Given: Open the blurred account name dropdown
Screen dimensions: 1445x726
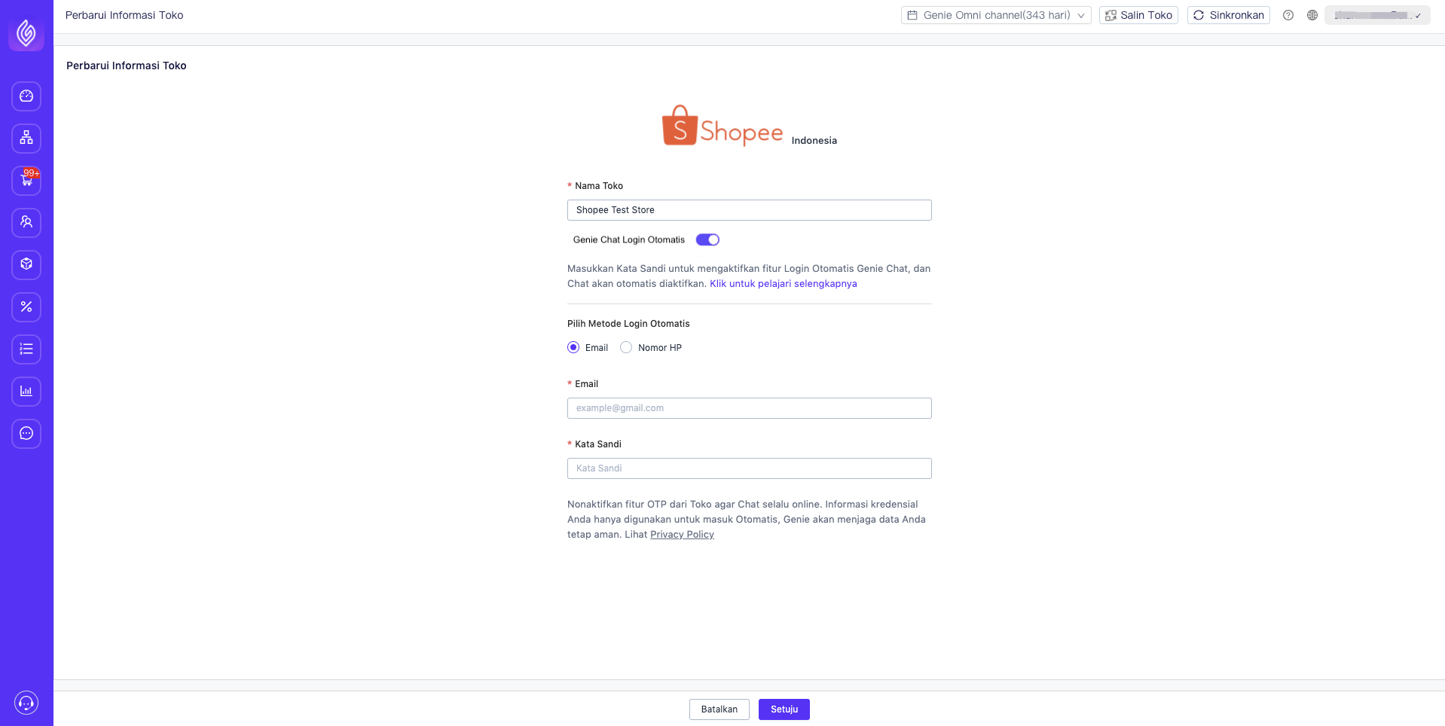Looking at the screenshot, I should [x=1377, y=15].
